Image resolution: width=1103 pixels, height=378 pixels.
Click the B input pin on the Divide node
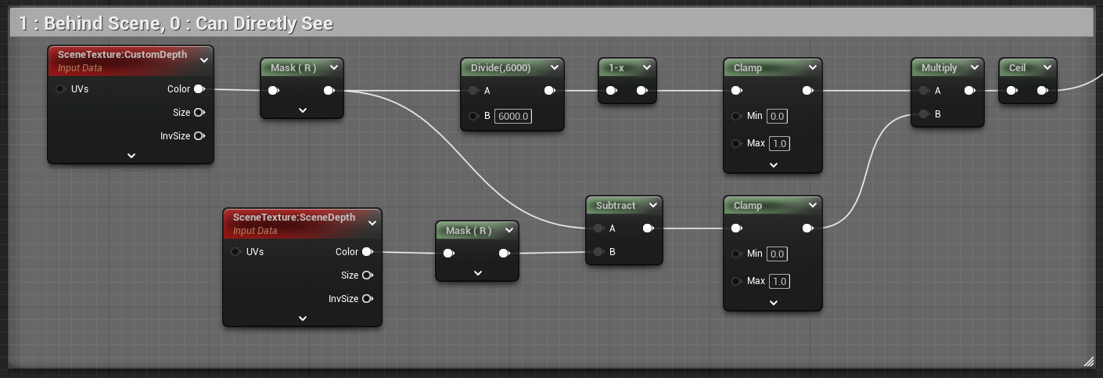(473, 117)
